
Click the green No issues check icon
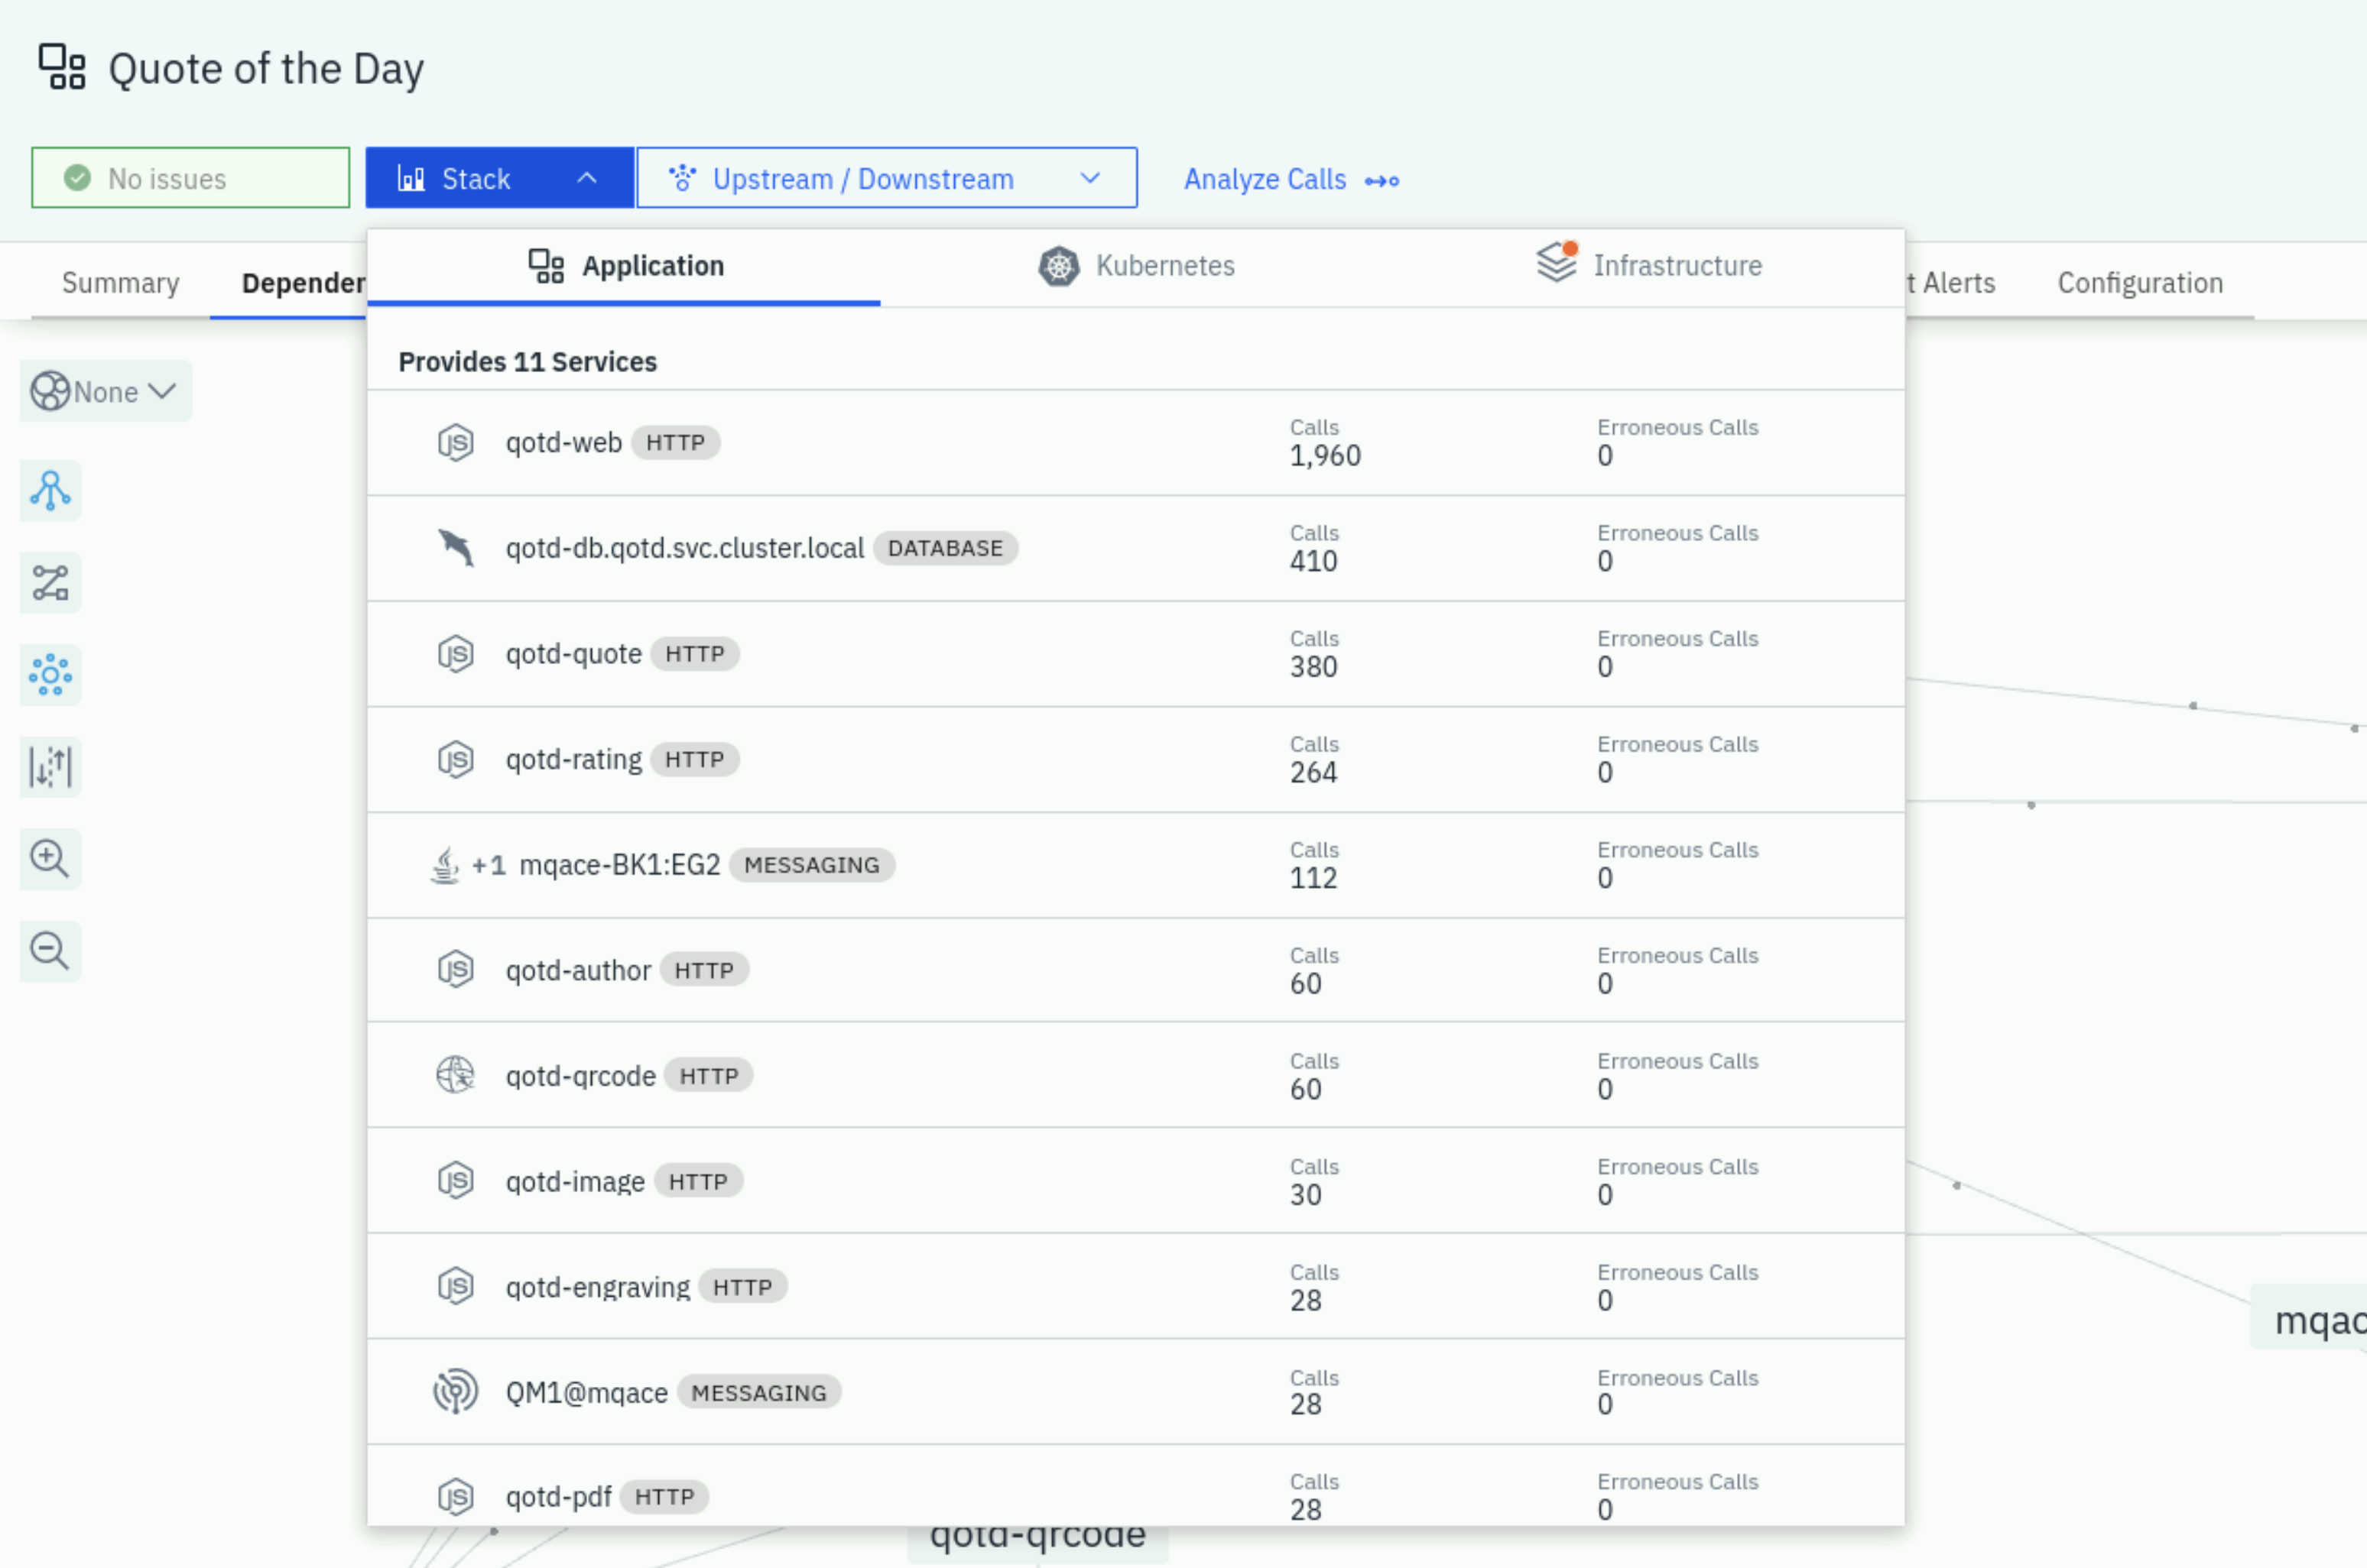(x=77, y=178)
